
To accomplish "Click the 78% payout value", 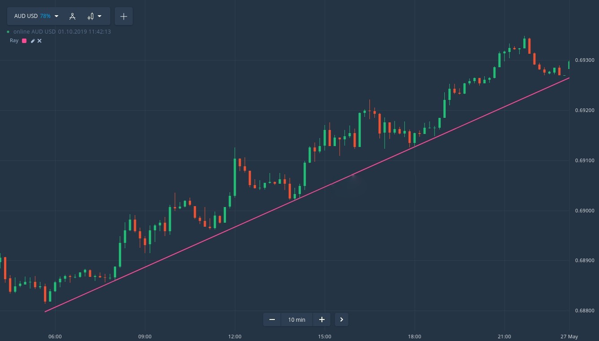I will tap(45, 16).
